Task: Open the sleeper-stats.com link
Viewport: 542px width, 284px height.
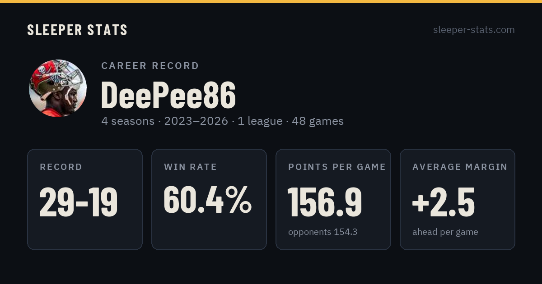Action: (474, 30)
